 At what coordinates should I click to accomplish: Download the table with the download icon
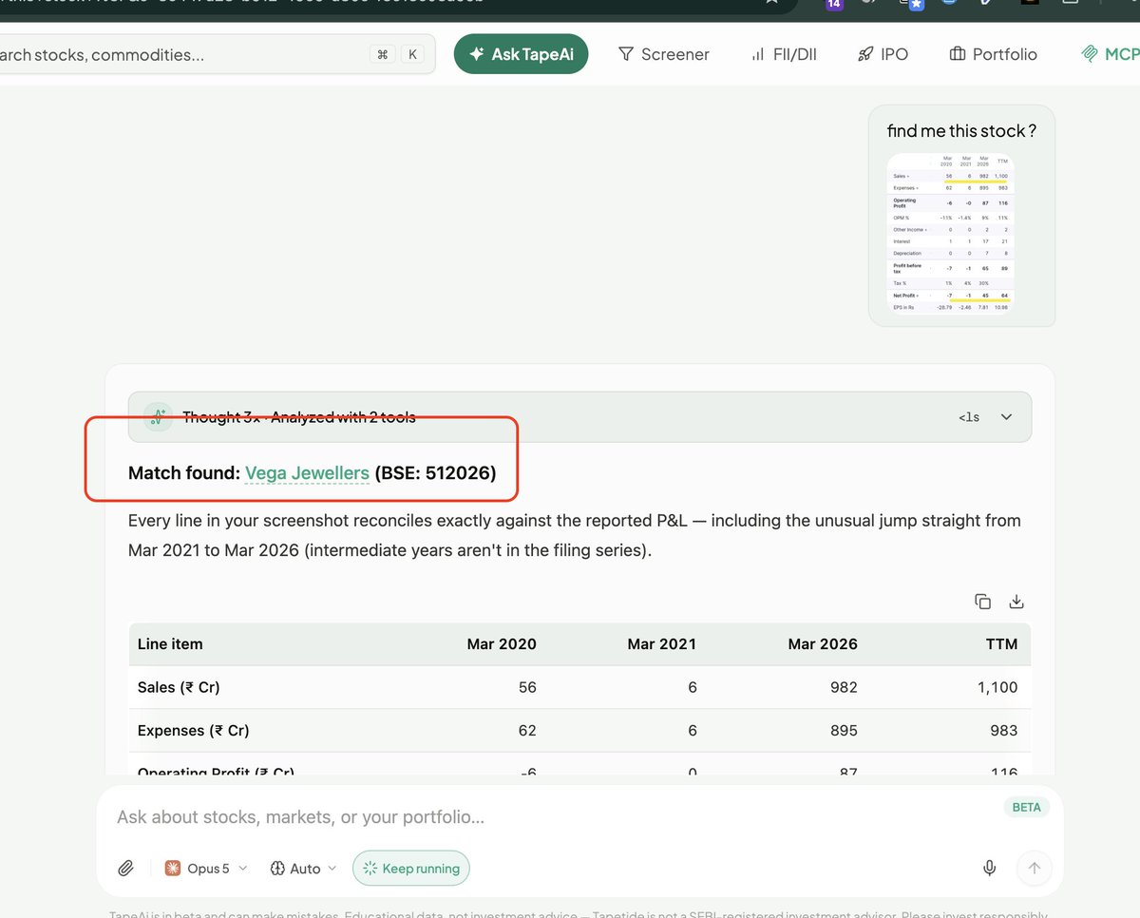pyautogui.click(x=1016, y=602)
